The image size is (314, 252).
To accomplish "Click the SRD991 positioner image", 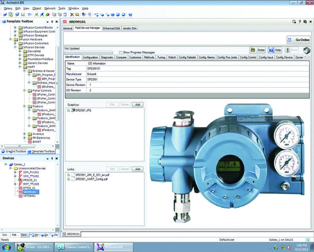I will click(x=227, y=164).
